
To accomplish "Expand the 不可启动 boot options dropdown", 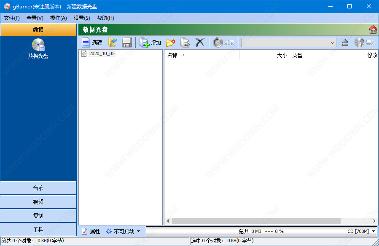I will [x=123, y=232].
